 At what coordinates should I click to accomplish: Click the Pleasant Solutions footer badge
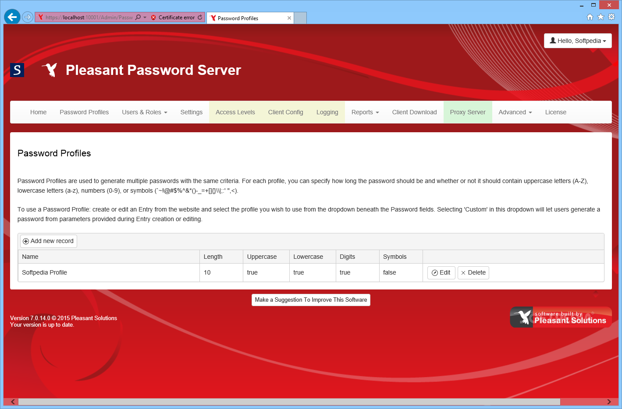(561, 317)
